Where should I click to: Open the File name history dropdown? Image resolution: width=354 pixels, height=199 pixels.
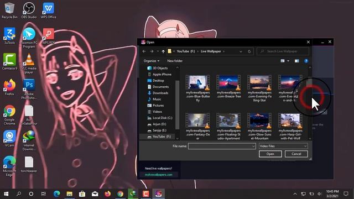[253, 146]
